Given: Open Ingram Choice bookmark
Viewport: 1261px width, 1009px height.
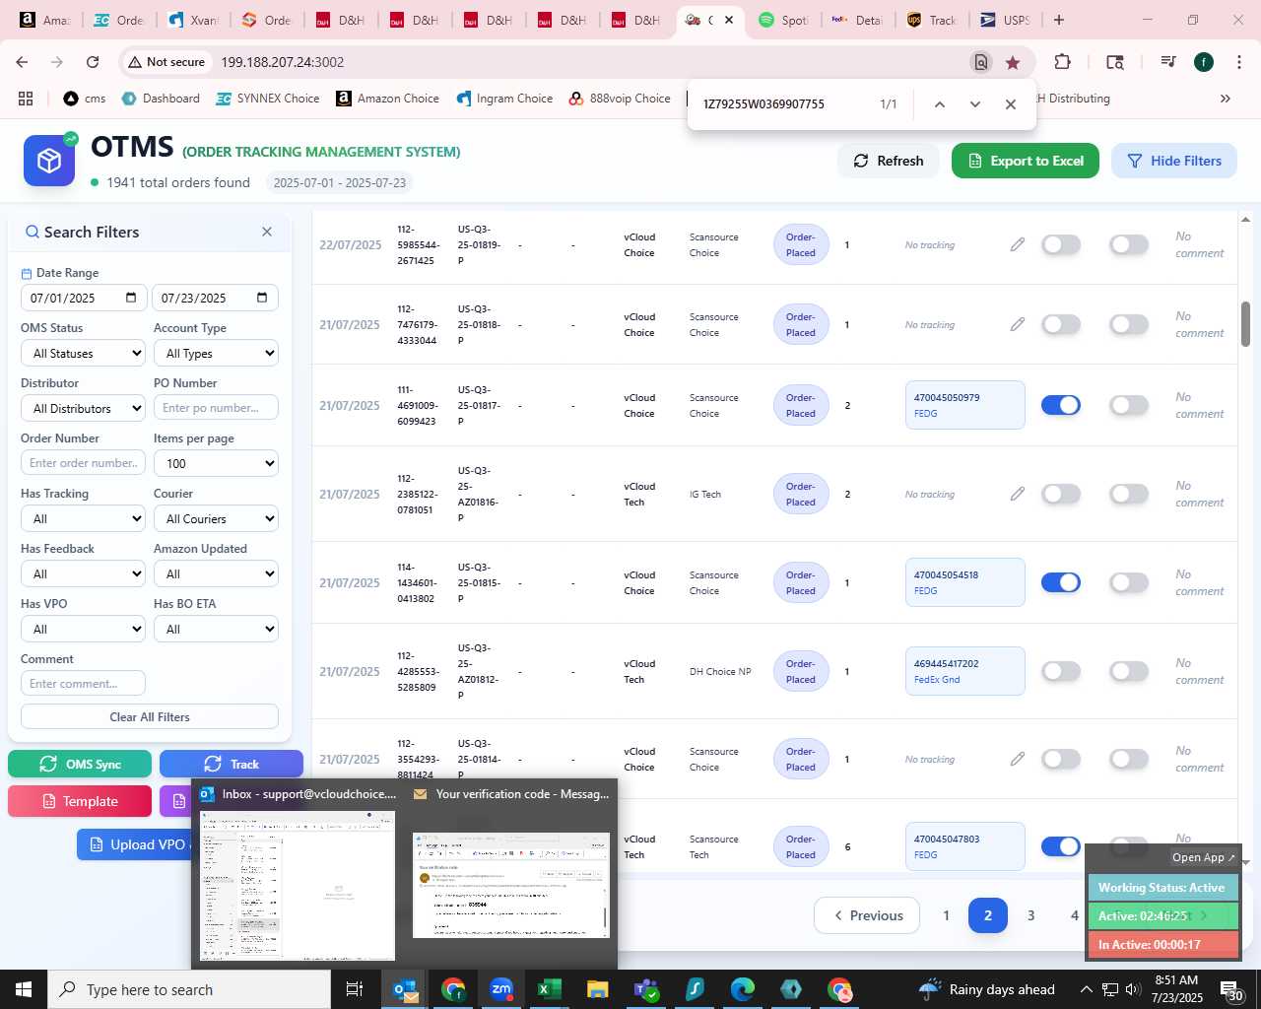Looking at the screenshot, I should 504,99.
